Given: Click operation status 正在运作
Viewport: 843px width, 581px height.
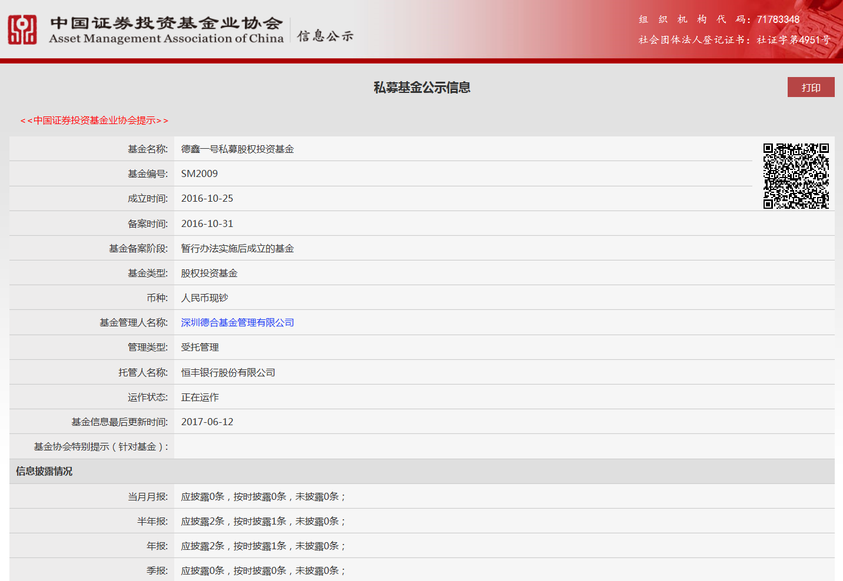Looking at the screenshot, I should click(200, 397).
